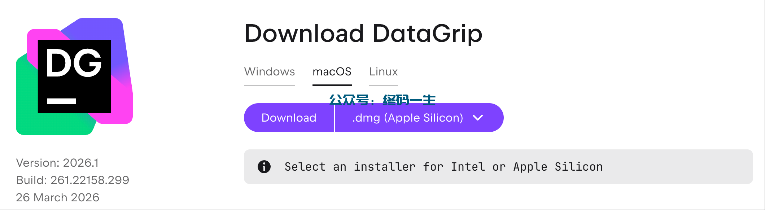Click the Version: 2026.1 text
This screenshot has width=765, height=210.
[x=57, y=163]
